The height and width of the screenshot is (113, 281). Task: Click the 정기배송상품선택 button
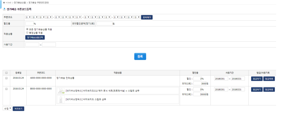click(x=35, y=37)
